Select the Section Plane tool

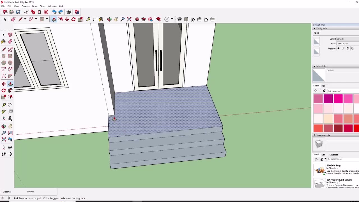(10, 154)
